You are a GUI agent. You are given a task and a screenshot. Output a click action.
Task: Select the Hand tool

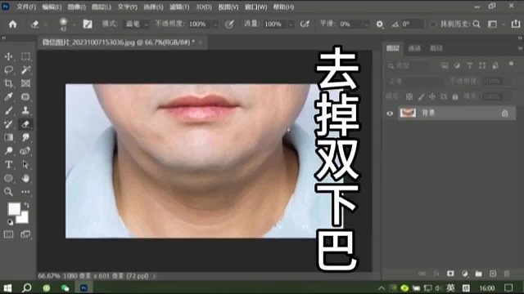25,178
